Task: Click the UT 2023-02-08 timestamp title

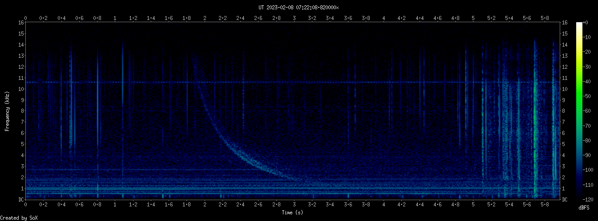Action: pos(299,7)
